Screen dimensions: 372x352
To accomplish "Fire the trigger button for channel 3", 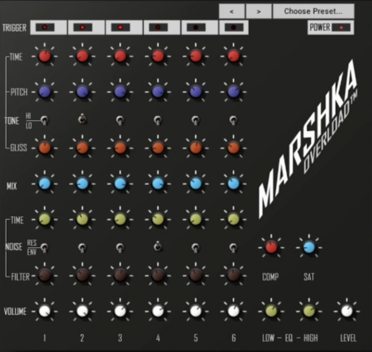I will coord(124,28).
